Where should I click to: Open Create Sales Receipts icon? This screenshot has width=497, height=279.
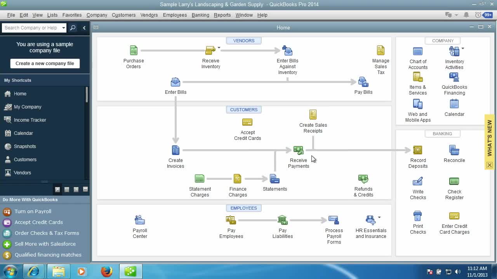tap(313, 115)
